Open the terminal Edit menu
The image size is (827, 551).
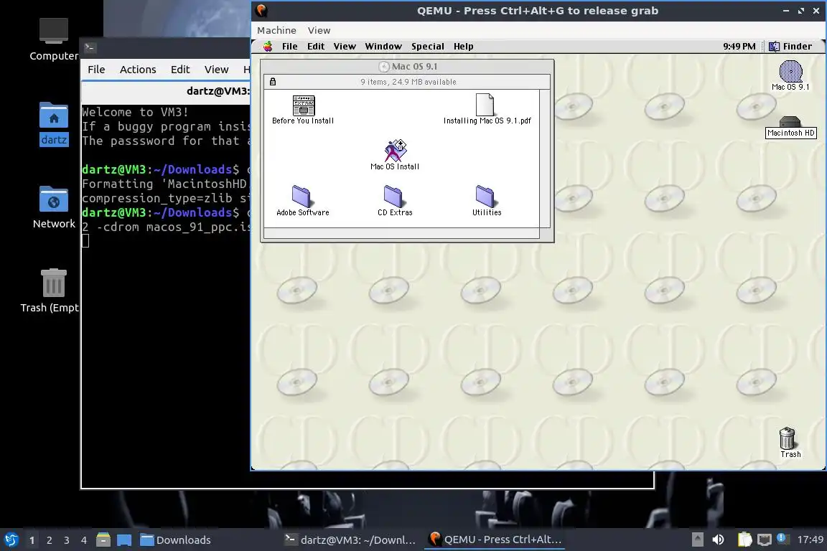click(x=180, y=70)
